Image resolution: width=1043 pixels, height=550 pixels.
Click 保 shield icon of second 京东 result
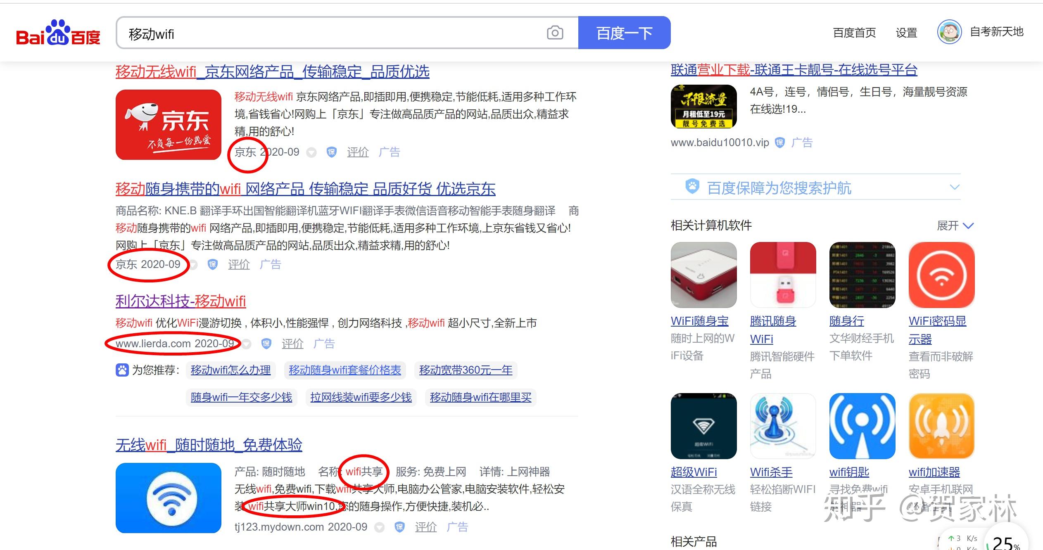point(212,264)
